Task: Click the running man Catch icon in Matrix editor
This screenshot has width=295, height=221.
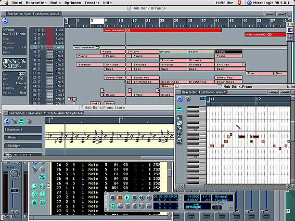Action: (179, 99)
